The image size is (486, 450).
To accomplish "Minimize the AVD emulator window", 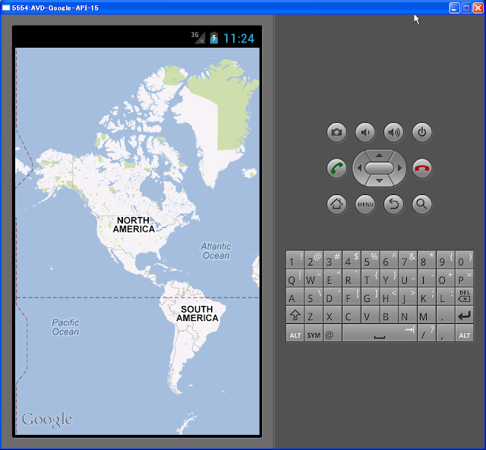I will (x=454, y=8).
